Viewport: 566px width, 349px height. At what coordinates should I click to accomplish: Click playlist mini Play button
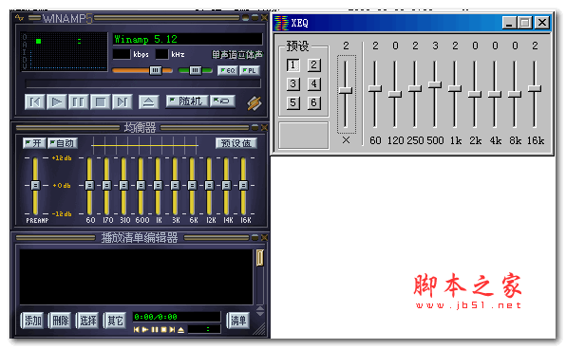(145, 329)
